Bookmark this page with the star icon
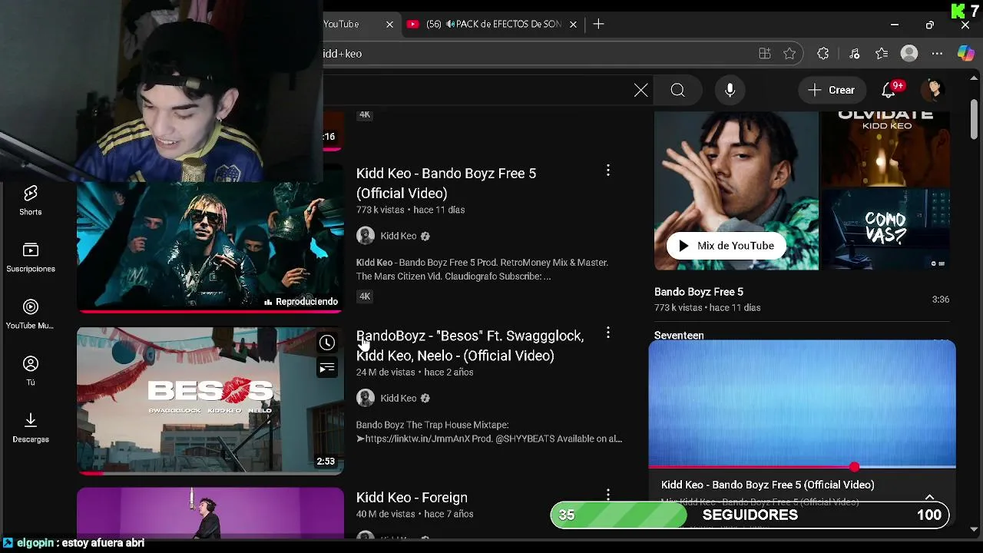This screenshot has height=553, width=983. tap(789, 53)
